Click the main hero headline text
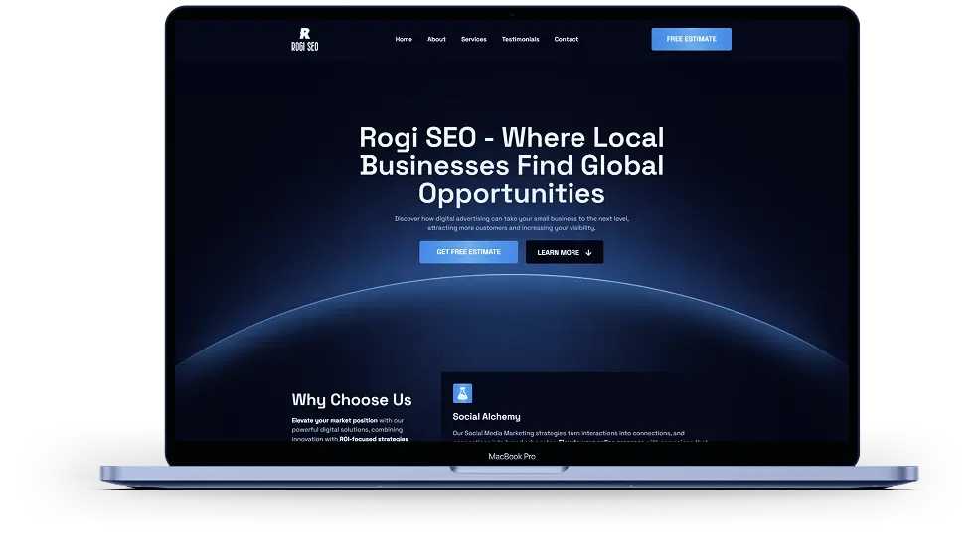The height and width of the screenshot is (560, 980). coord(511,165)
